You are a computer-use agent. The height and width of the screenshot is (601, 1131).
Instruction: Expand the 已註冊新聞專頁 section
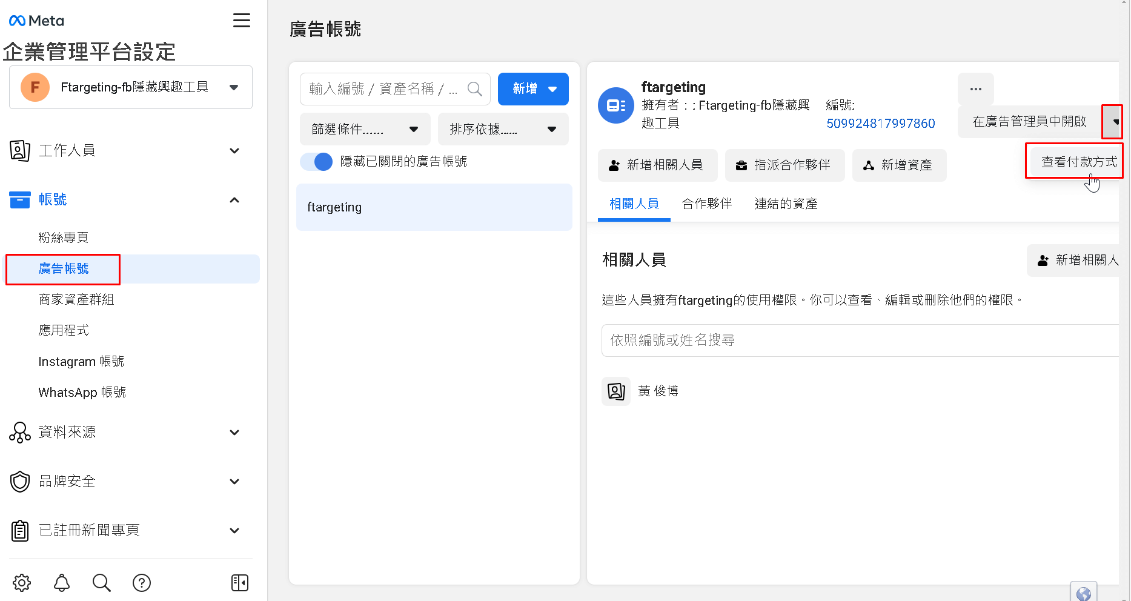tap(234, 531)
